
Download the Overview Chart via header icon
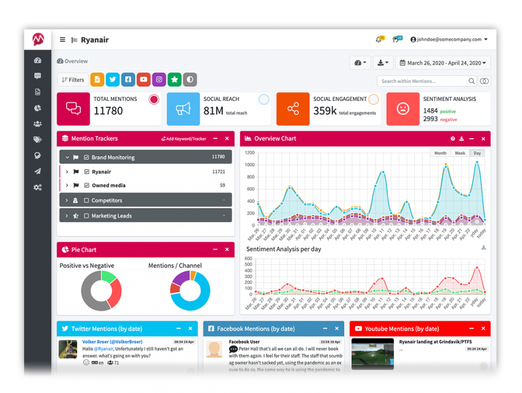(461, 139)
